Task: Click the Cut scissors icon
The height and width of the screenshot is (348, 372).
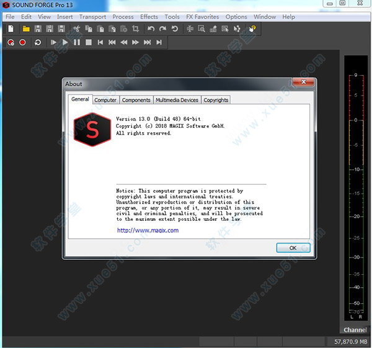Action: [x=77, y=29]
